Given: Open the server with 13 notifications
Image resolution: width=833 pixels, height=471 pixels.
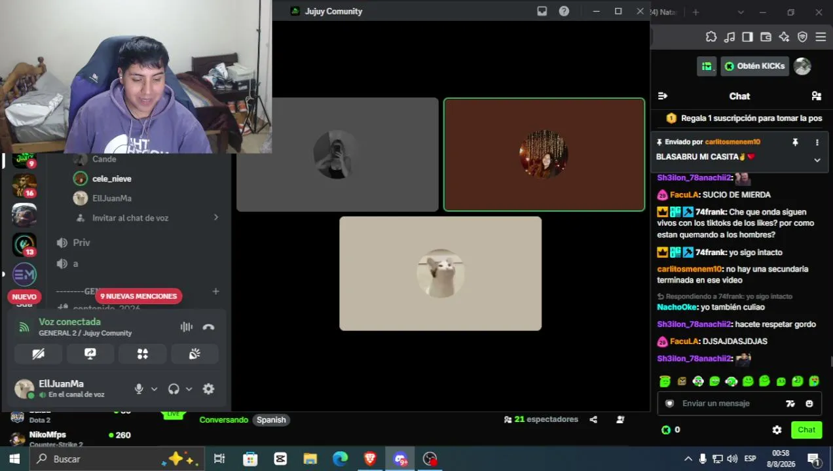Looking at the screenshot, I should coord(24,245).
